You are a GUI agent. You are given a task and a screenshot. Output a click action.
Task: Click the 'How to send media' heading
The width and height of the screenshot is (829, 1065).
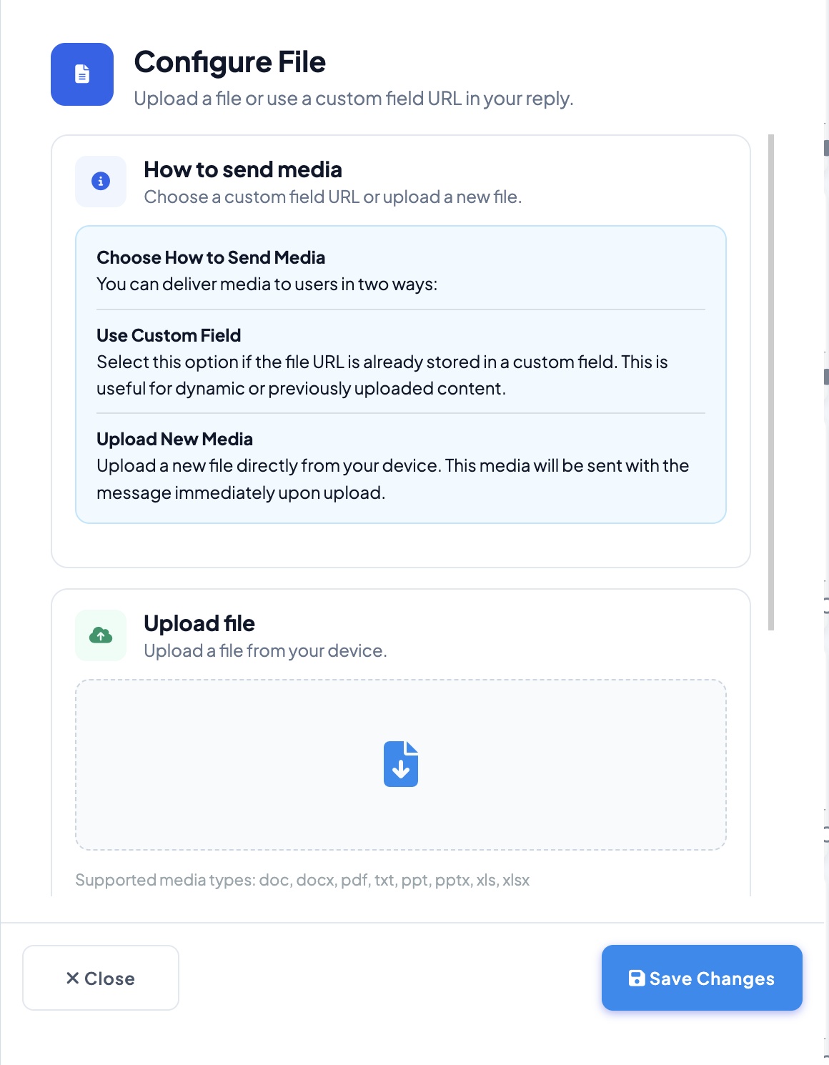pos(243,169)
